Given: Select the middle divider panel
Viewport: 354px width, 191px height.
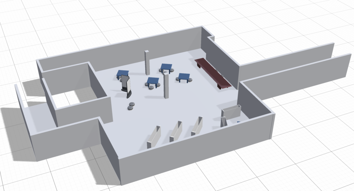Looking at the screenshot, I should coord(176,132).
